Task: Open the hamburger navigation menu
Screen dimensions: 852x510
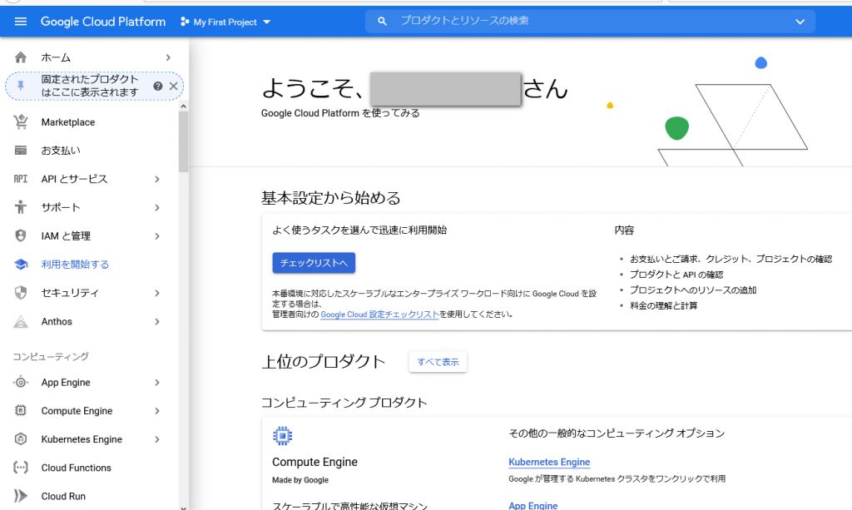Action: (x=21, y=22)
